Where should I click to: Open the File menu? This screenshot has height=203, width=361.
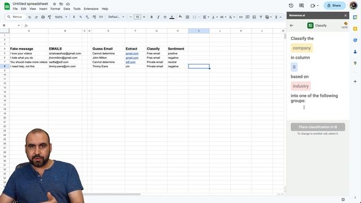coord(15,9)
